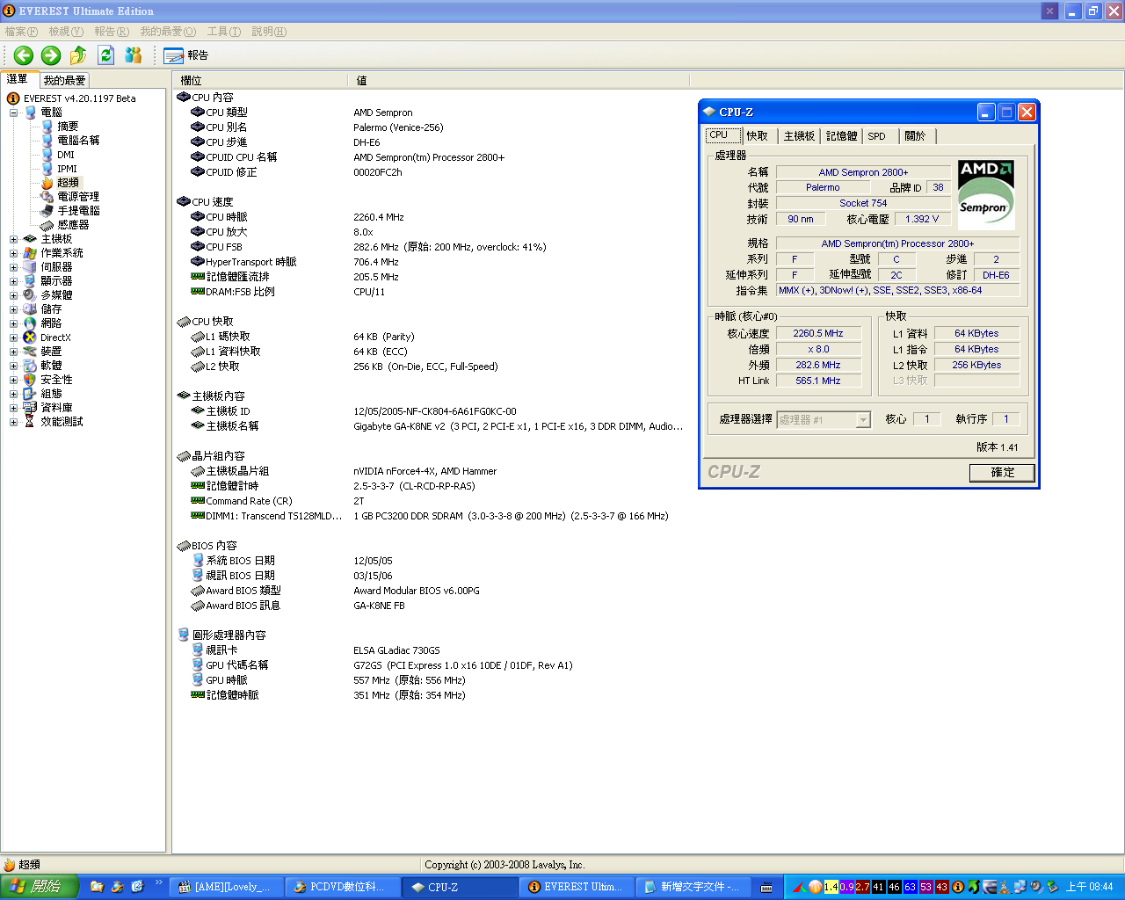
Task: Switch to PCDVD數位科 taskbar window
Action: pos(344,887)
